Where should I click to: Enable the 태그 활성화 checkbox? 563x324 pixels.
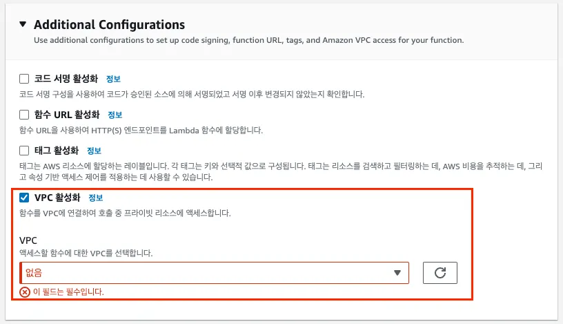tap(25, 151)
